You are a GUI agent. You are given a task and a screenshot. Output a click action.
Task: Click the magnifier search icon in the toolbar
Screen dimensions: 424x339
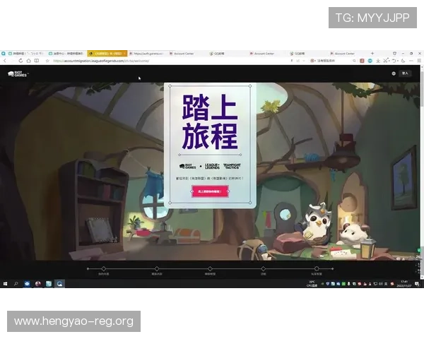[354, 61]
